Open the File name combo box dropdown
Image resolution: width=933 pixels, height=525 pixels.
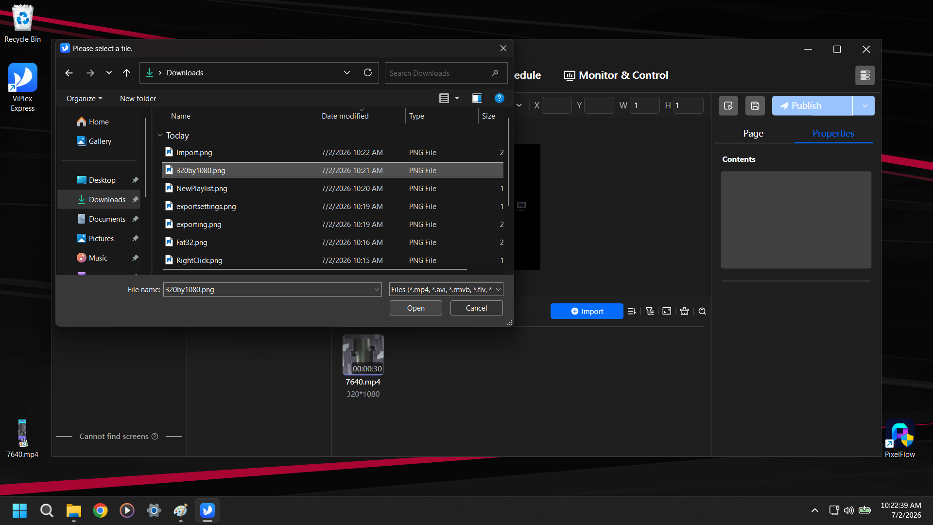[377, 290]
